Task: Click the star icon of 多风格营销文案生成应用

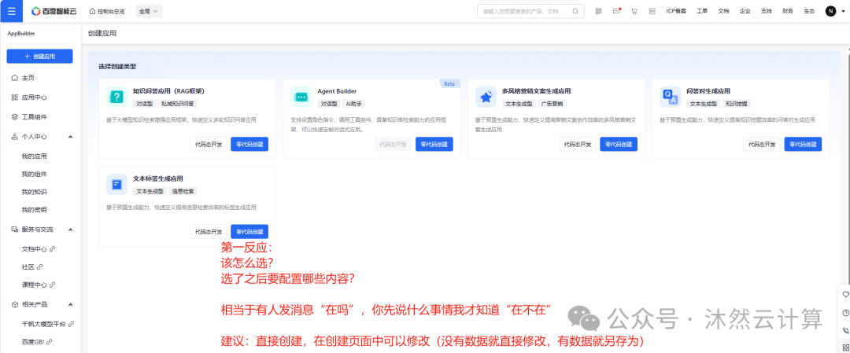Action: 486,97
